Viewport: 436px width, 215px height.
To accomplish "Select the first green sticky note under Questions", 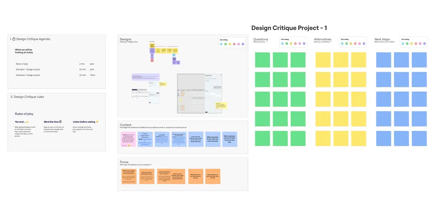I will coord(262,60).
